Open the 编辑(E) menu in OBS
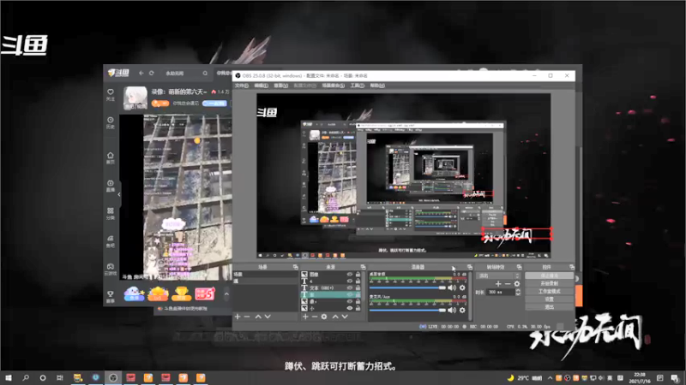 tap(261, 86)
